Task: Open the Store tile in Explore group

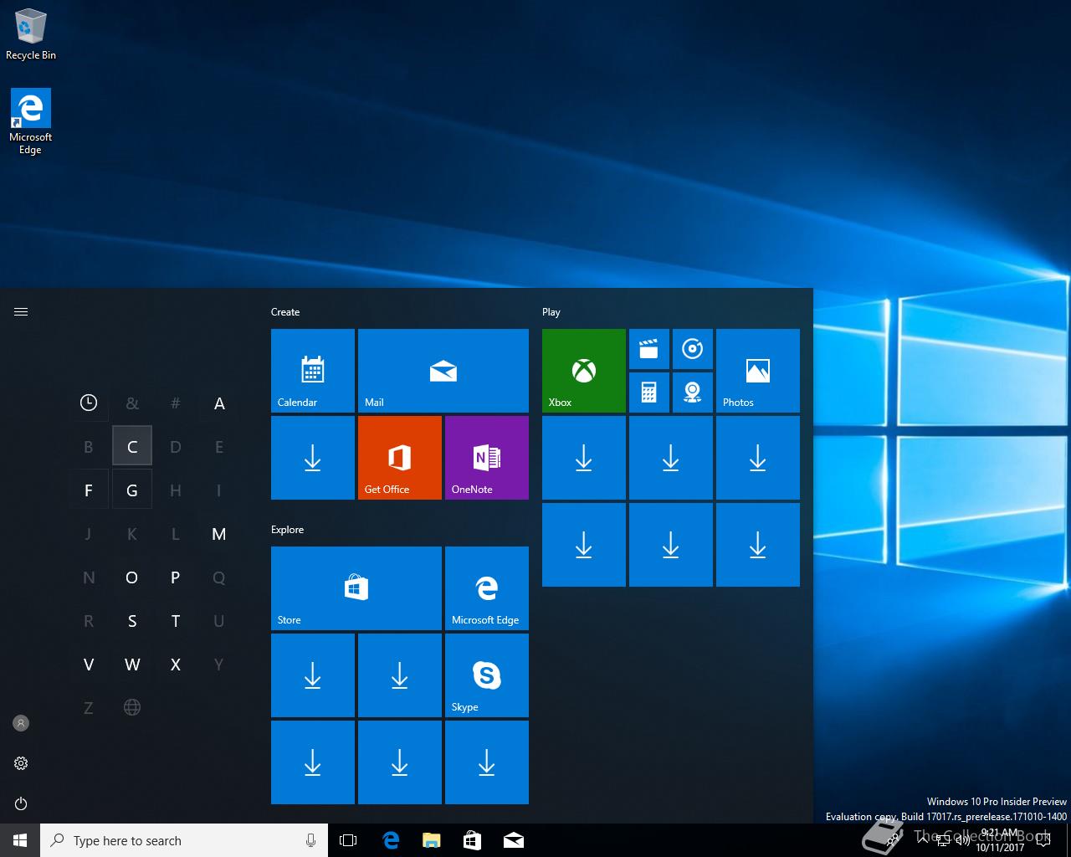Action: pos(356,588)
